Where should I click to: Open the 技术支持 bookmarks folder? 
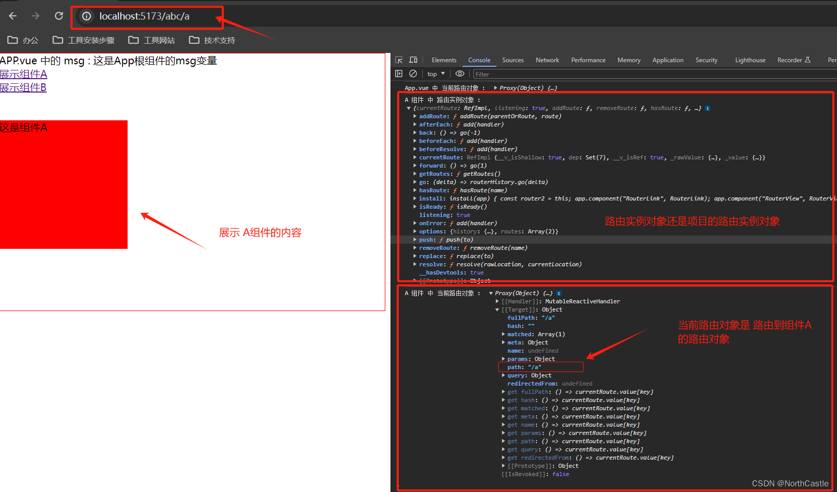pyautogui.click(x=212, y=40)
